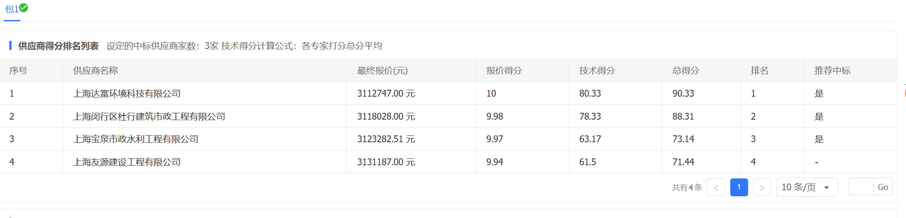Screen dimensions: 906x218
Task: Go to the next page arrow
Action: (762, 187)
